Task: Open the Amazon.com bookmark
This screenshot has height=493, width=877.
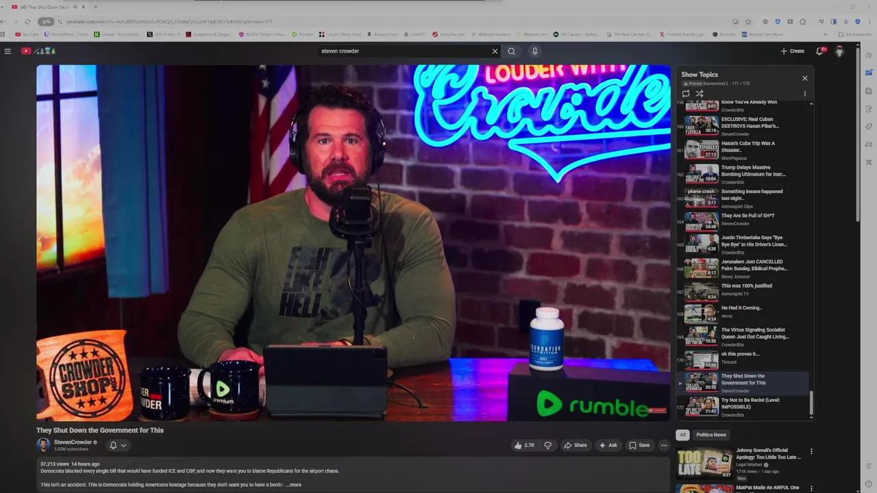Action: tap(382, 34)
